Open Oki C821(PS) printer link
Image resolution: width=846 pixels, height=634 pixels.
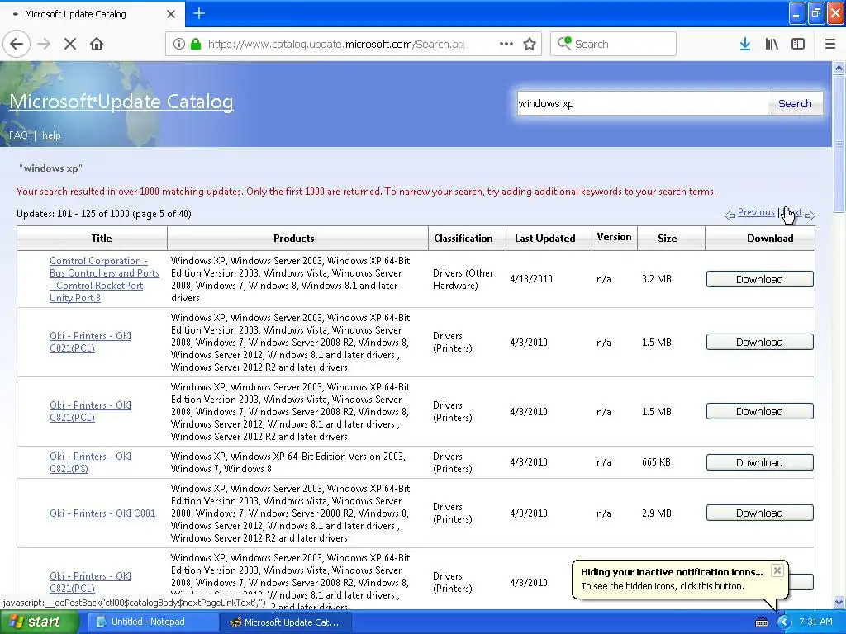tap(91, 462)
